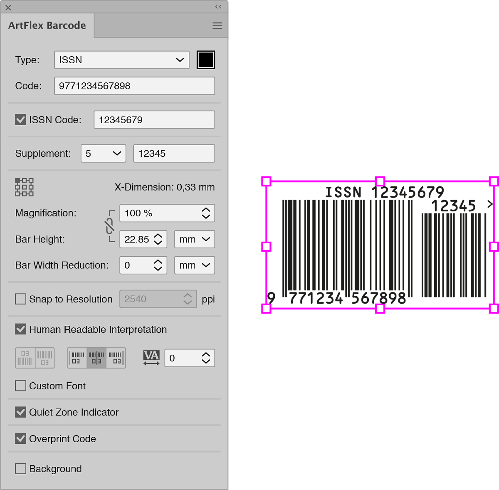499x490 pixels.
Task: Align human readable text to left
Action: pos(77,358)
